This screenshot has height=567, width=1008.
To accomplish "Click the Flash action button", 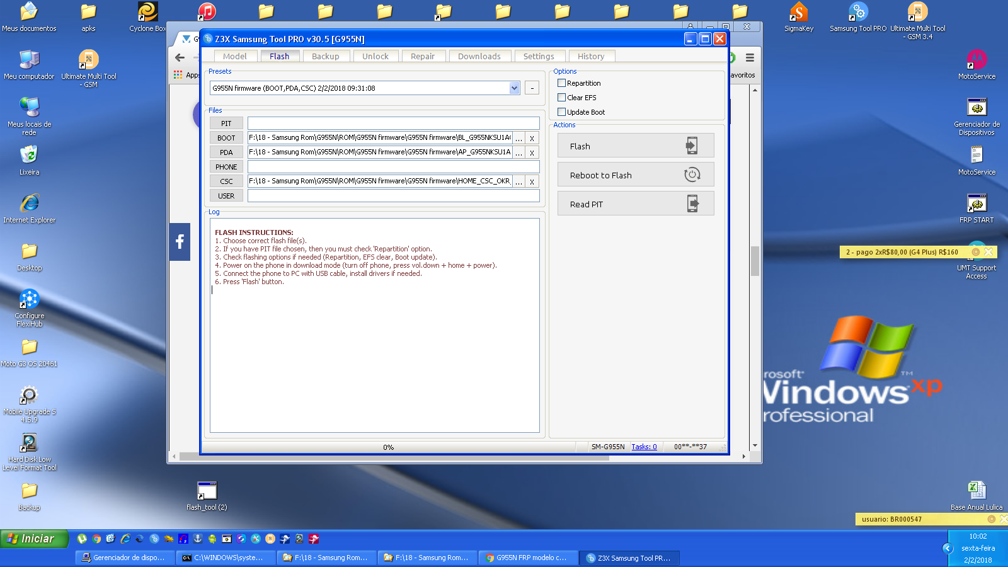I will 636,146.
